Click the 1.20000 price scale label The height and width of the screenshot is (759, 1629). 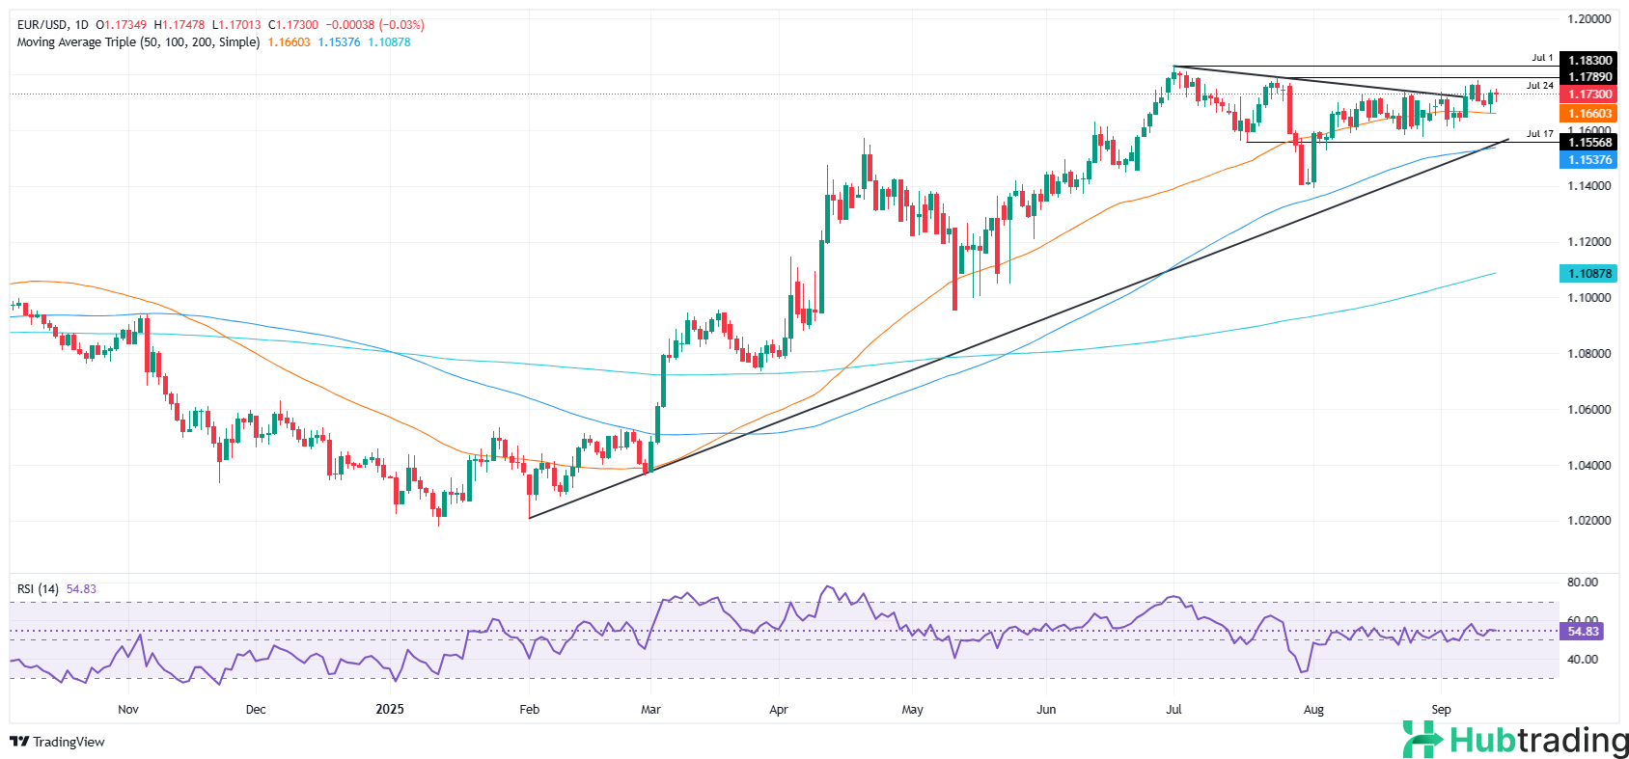tap(1588, 19)
